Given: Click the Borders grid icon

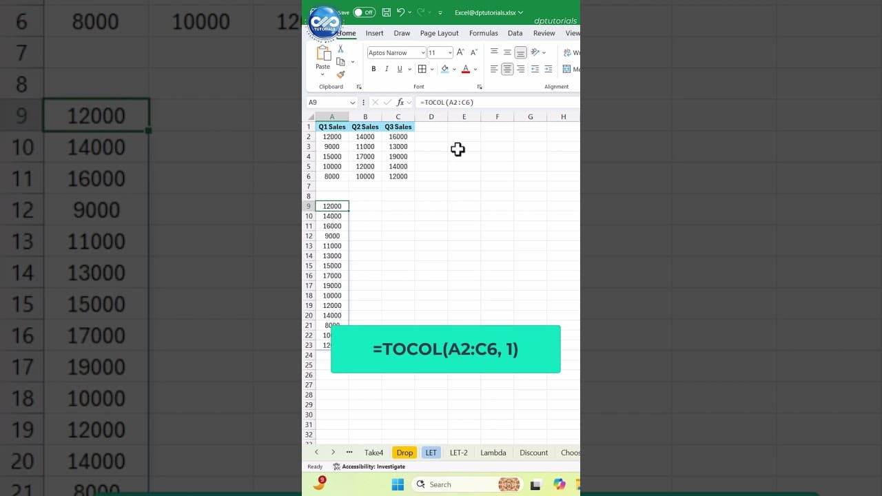Looking at the screenshot, I should [421, 68].
